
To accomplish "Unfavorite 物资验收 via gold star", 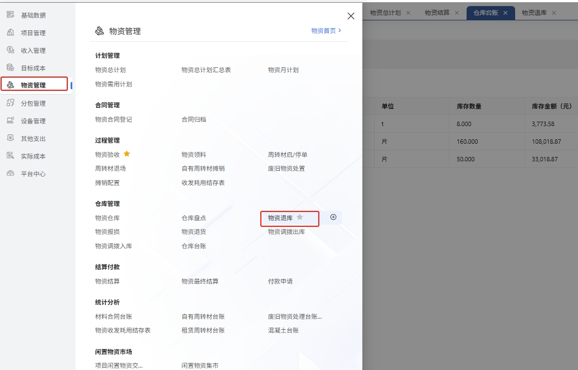I will tap(126, 154).
